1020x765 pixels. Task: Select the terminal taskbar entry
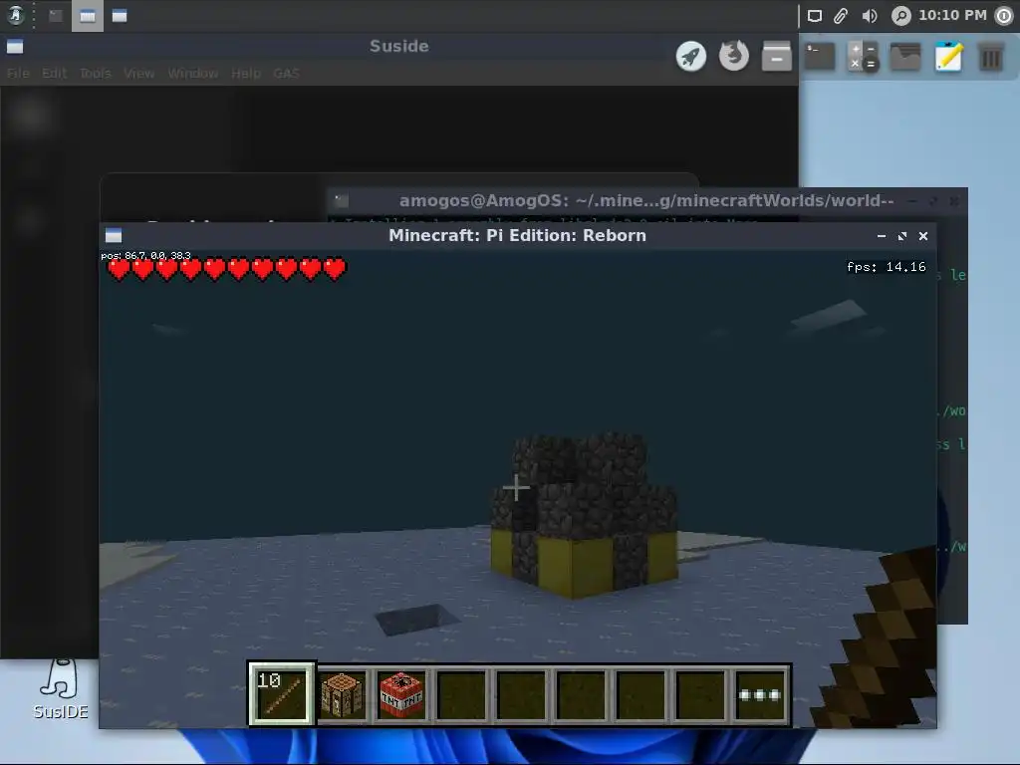click(56, 16)
